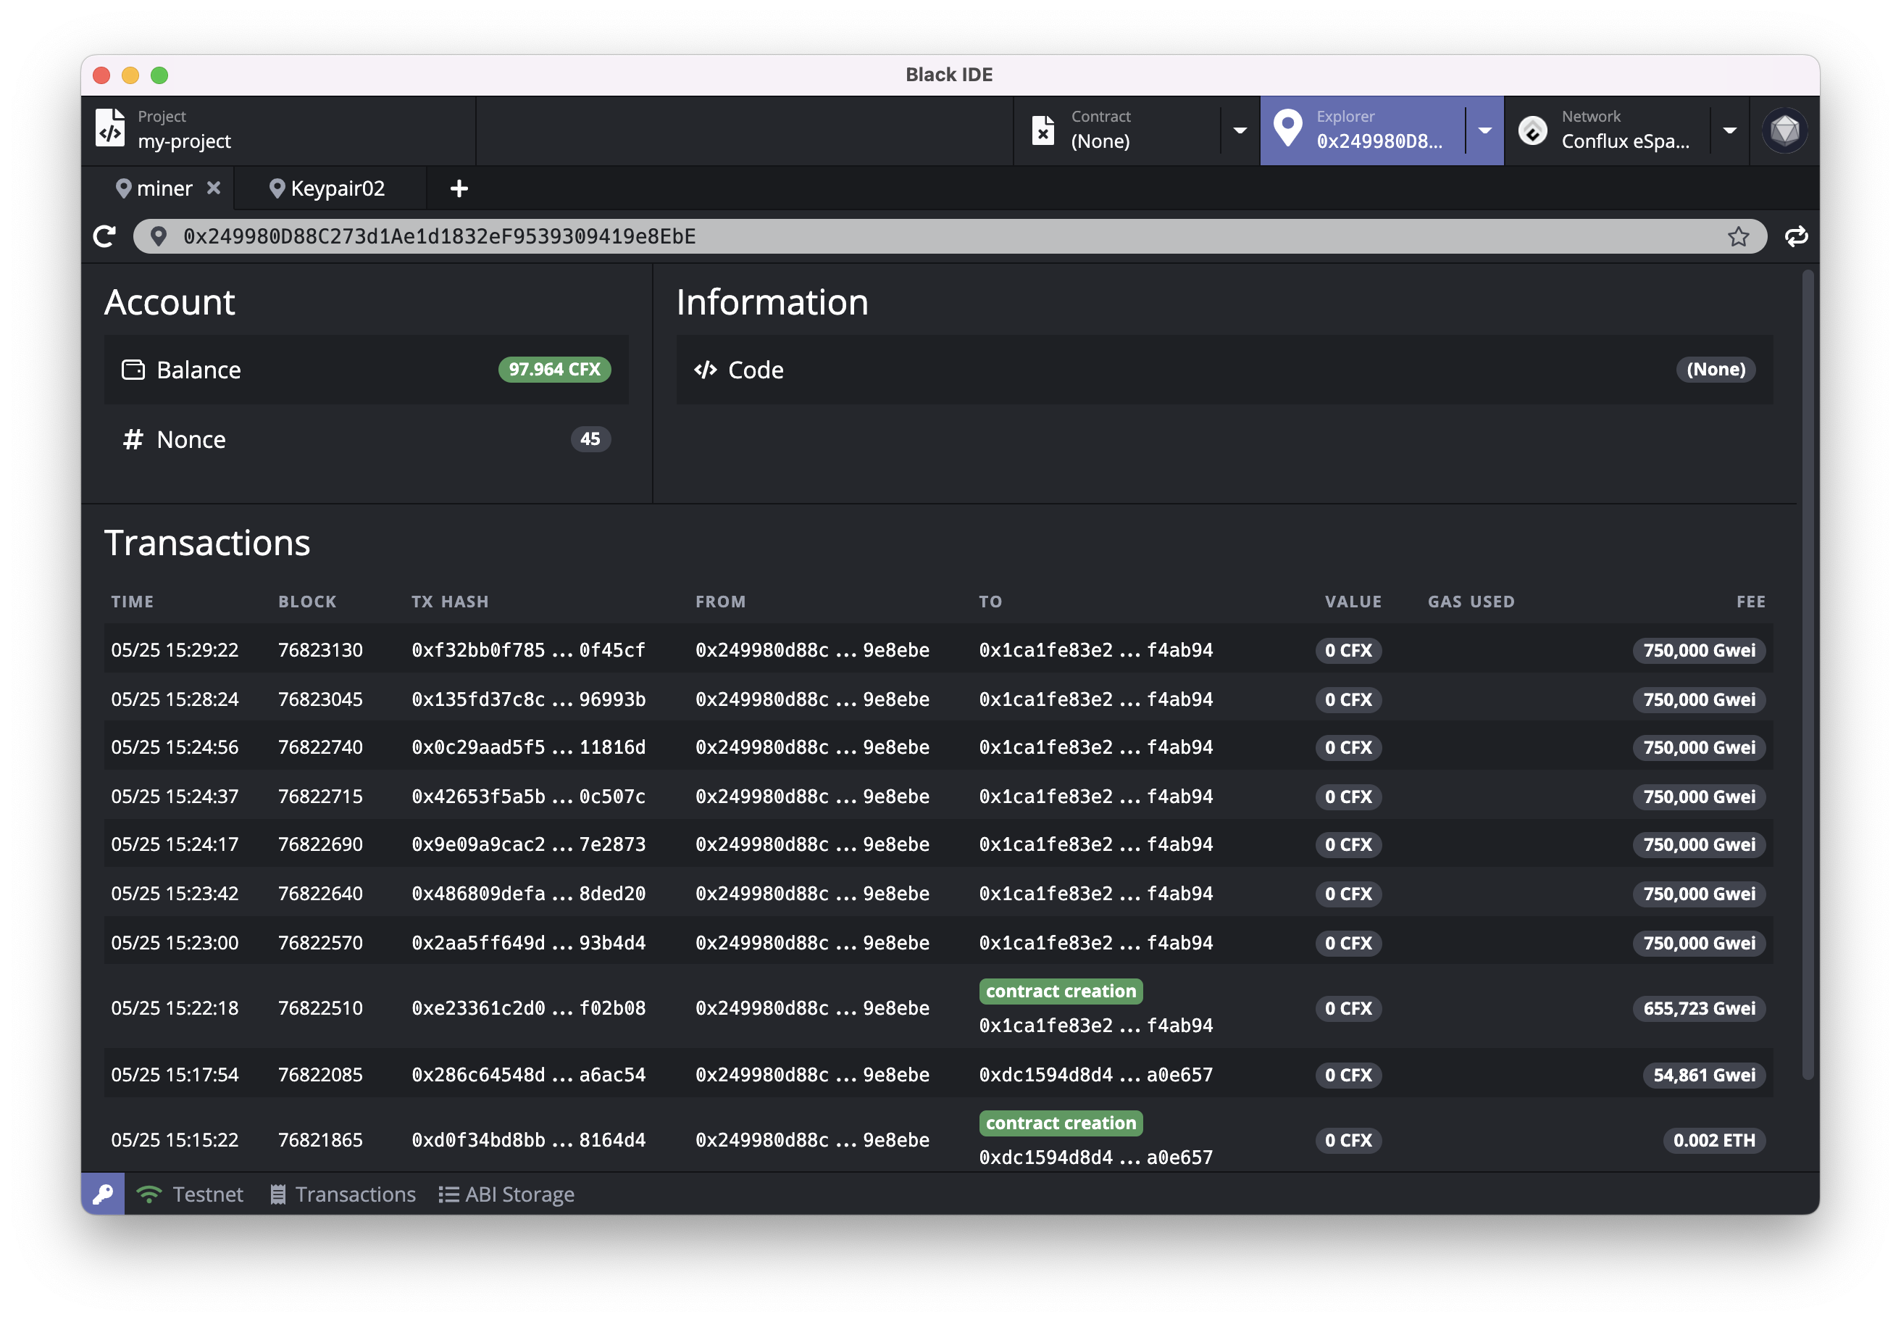The image size is (1901, 1322).
Task: Open Transactions in the bottom bar
Action: [x=343, y=1194]
